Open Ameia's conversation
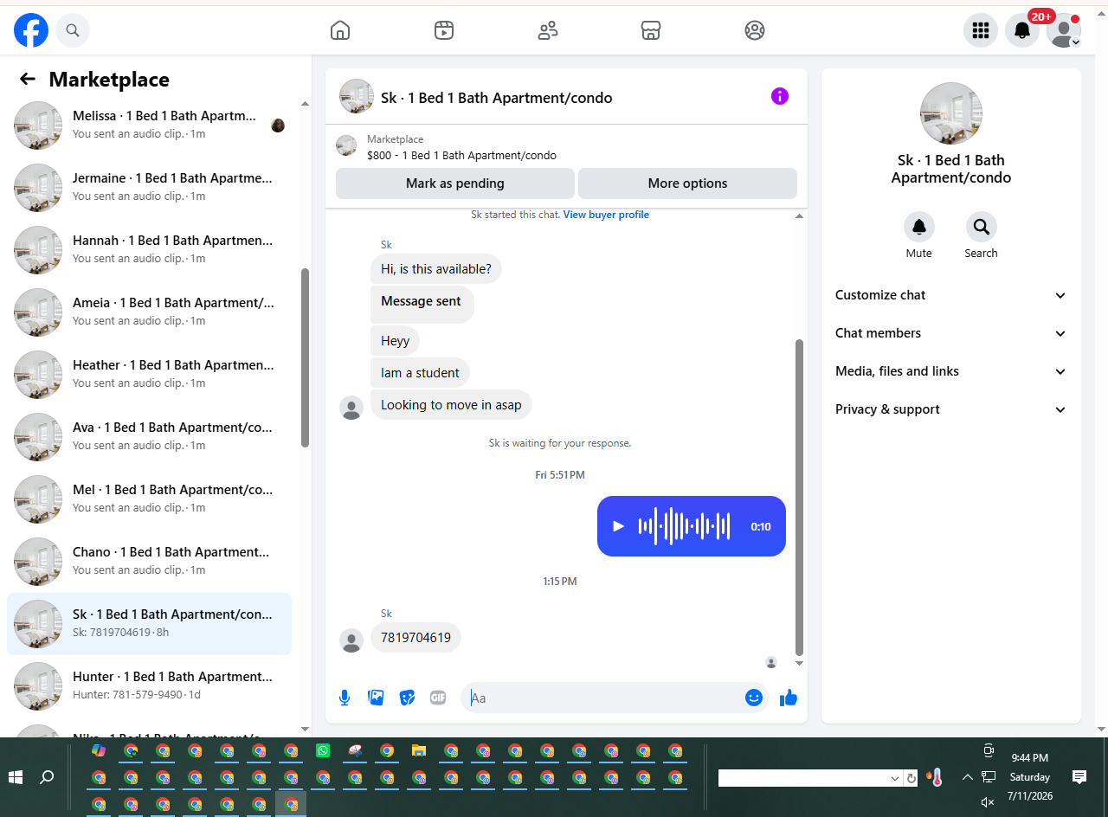 [x=149, y=312]
